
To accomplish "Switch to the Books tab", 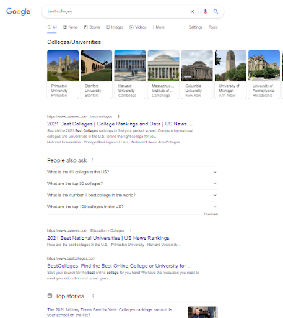I will click(92, 27).
